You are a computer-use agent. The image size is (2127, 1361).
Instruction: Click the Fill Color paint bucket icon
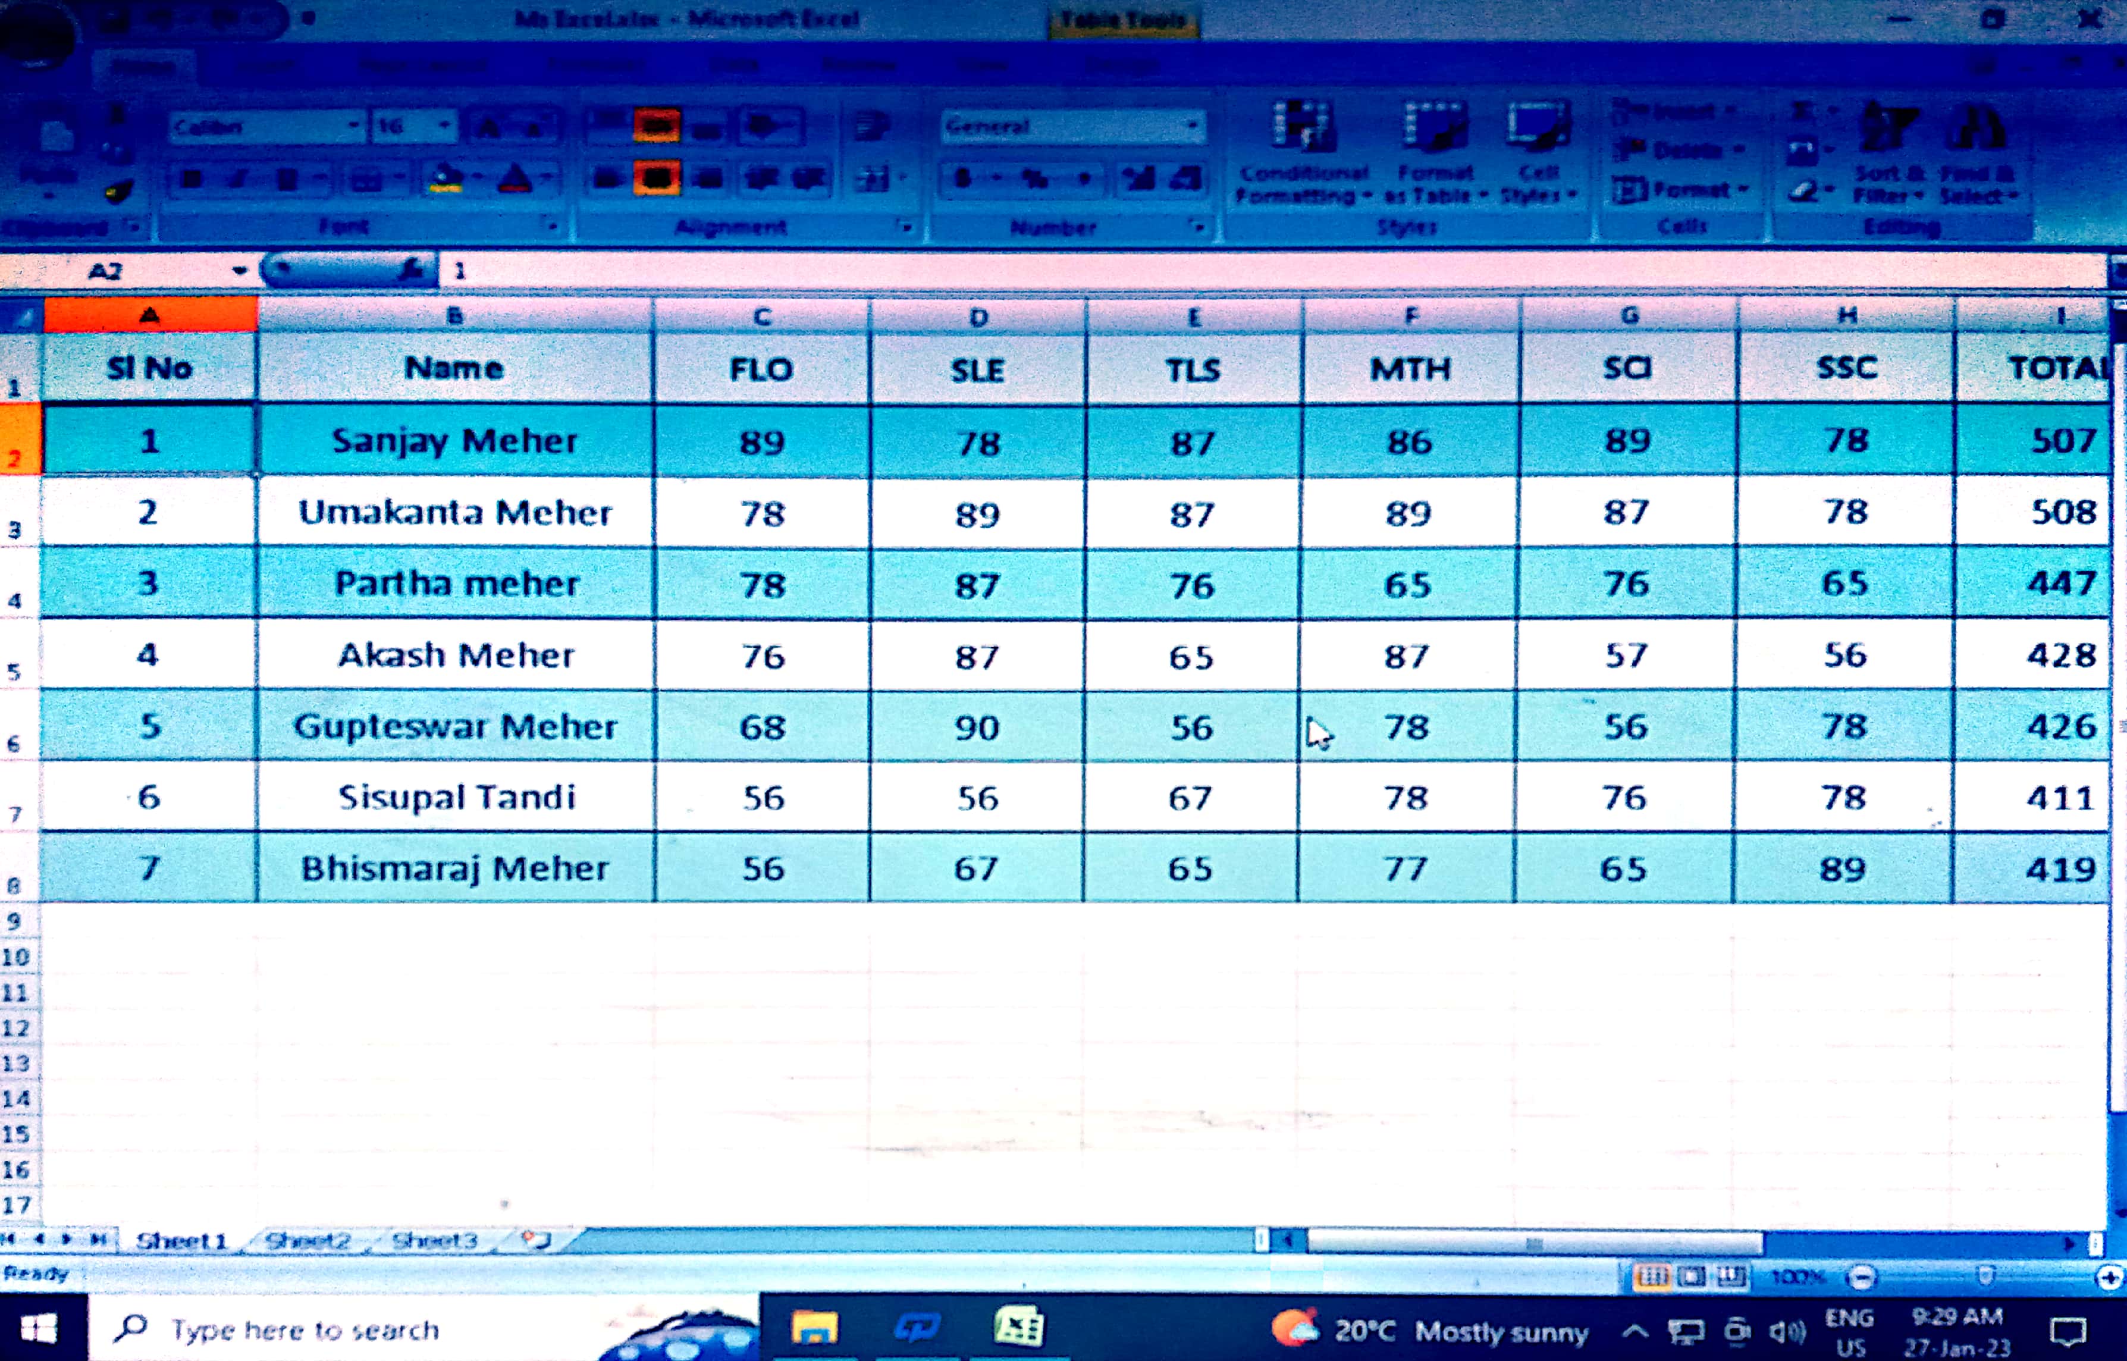[444, 180]
